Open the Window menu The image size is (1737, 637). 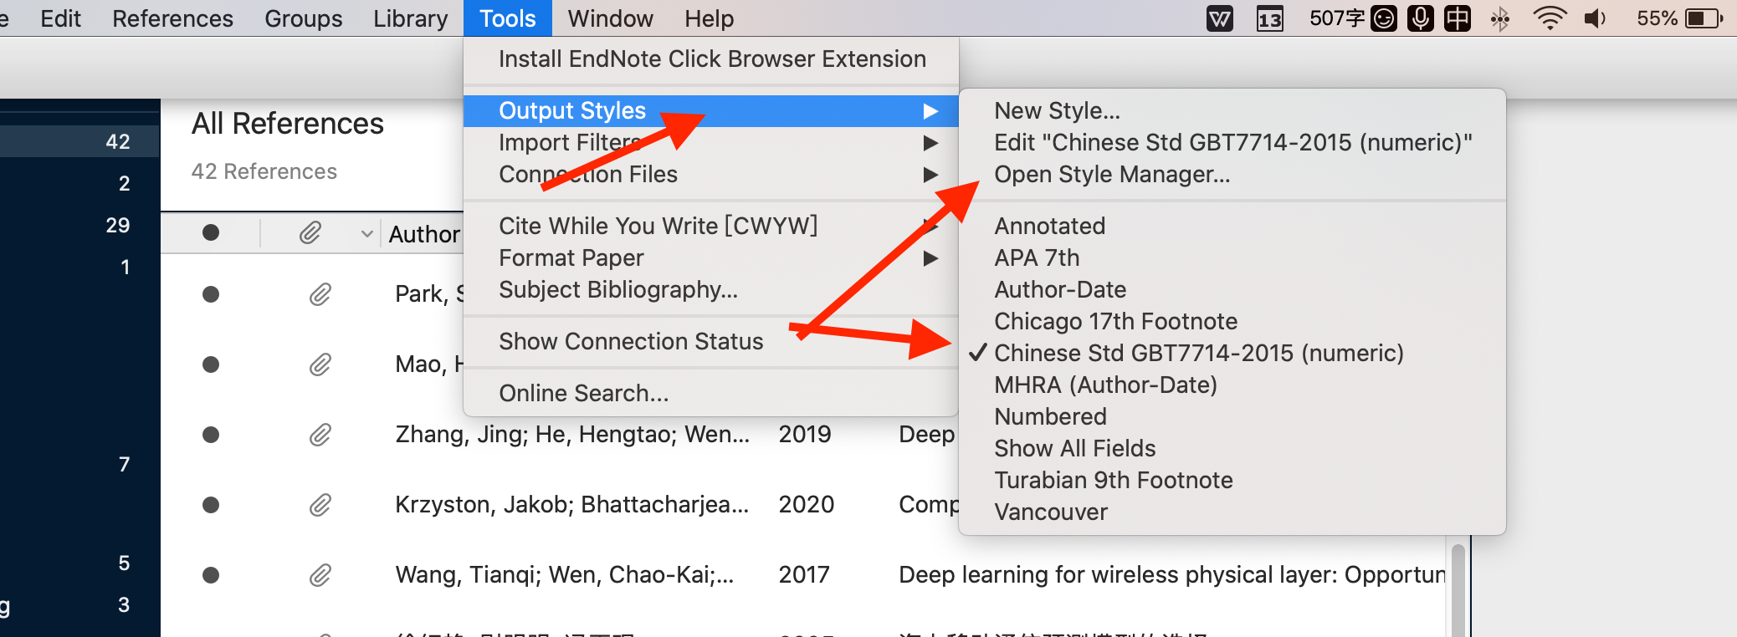(610, 18)
